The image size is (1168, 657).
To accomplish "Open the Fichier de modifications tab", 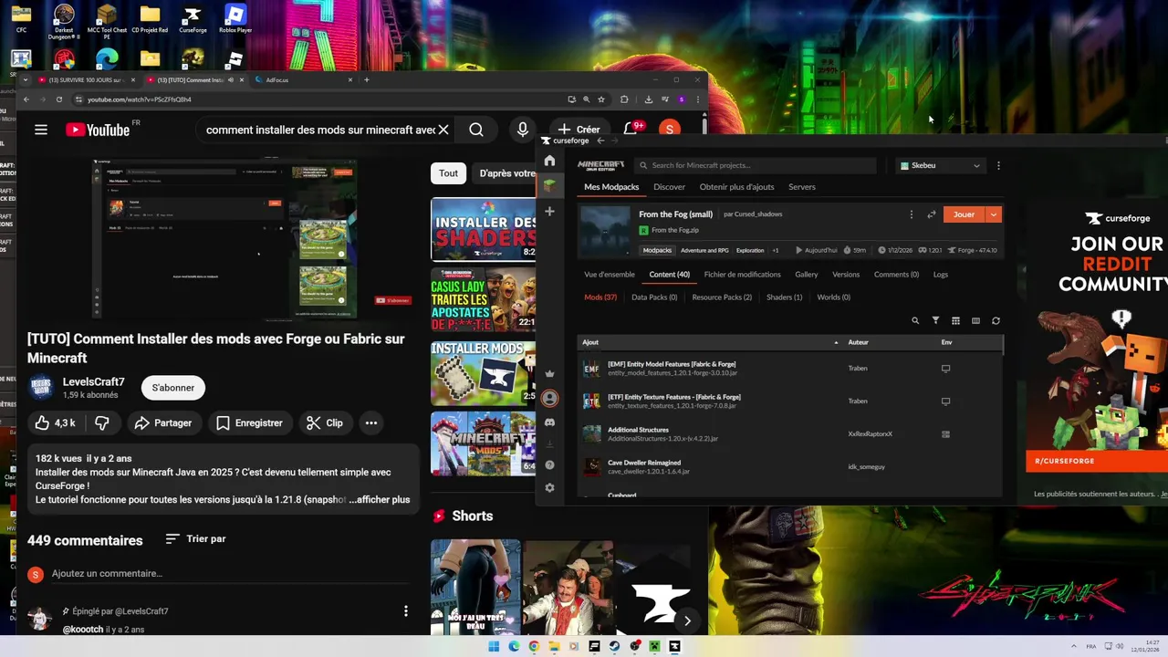I will 742,275.
